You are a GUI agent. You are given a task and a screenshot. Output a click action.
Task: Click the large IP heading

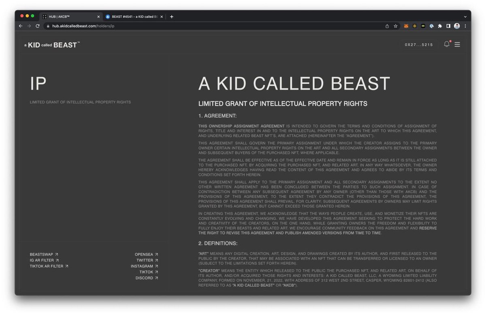(38, 84)
